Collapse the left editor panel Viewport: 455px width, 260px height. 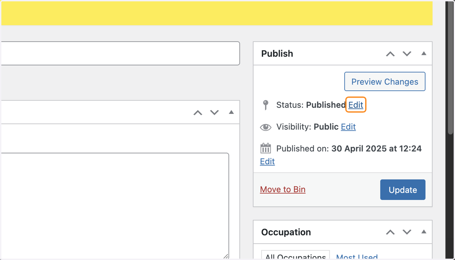tap(231, 112)
